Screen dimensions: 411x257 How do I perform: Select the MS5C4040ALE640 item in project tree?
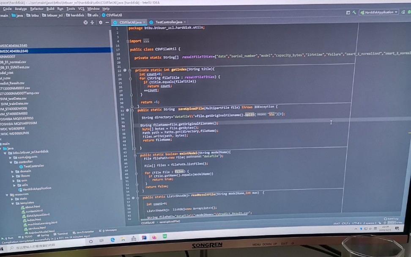point(14,45)
